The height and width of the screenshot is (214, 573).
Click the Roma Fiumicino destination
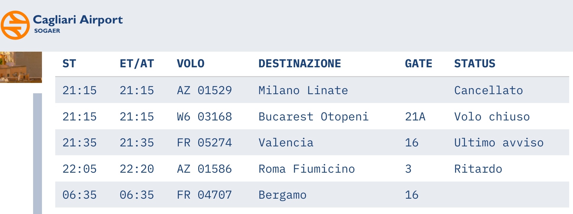[x=307, y=169]
